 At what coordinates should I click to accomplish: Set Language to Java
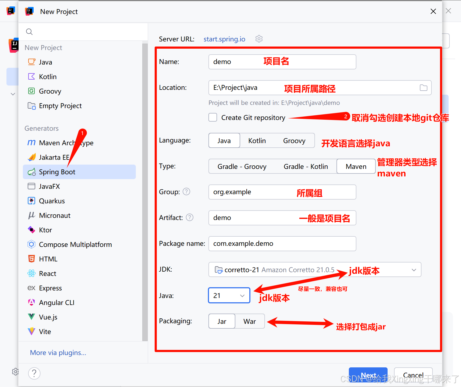tap(224, 140)
